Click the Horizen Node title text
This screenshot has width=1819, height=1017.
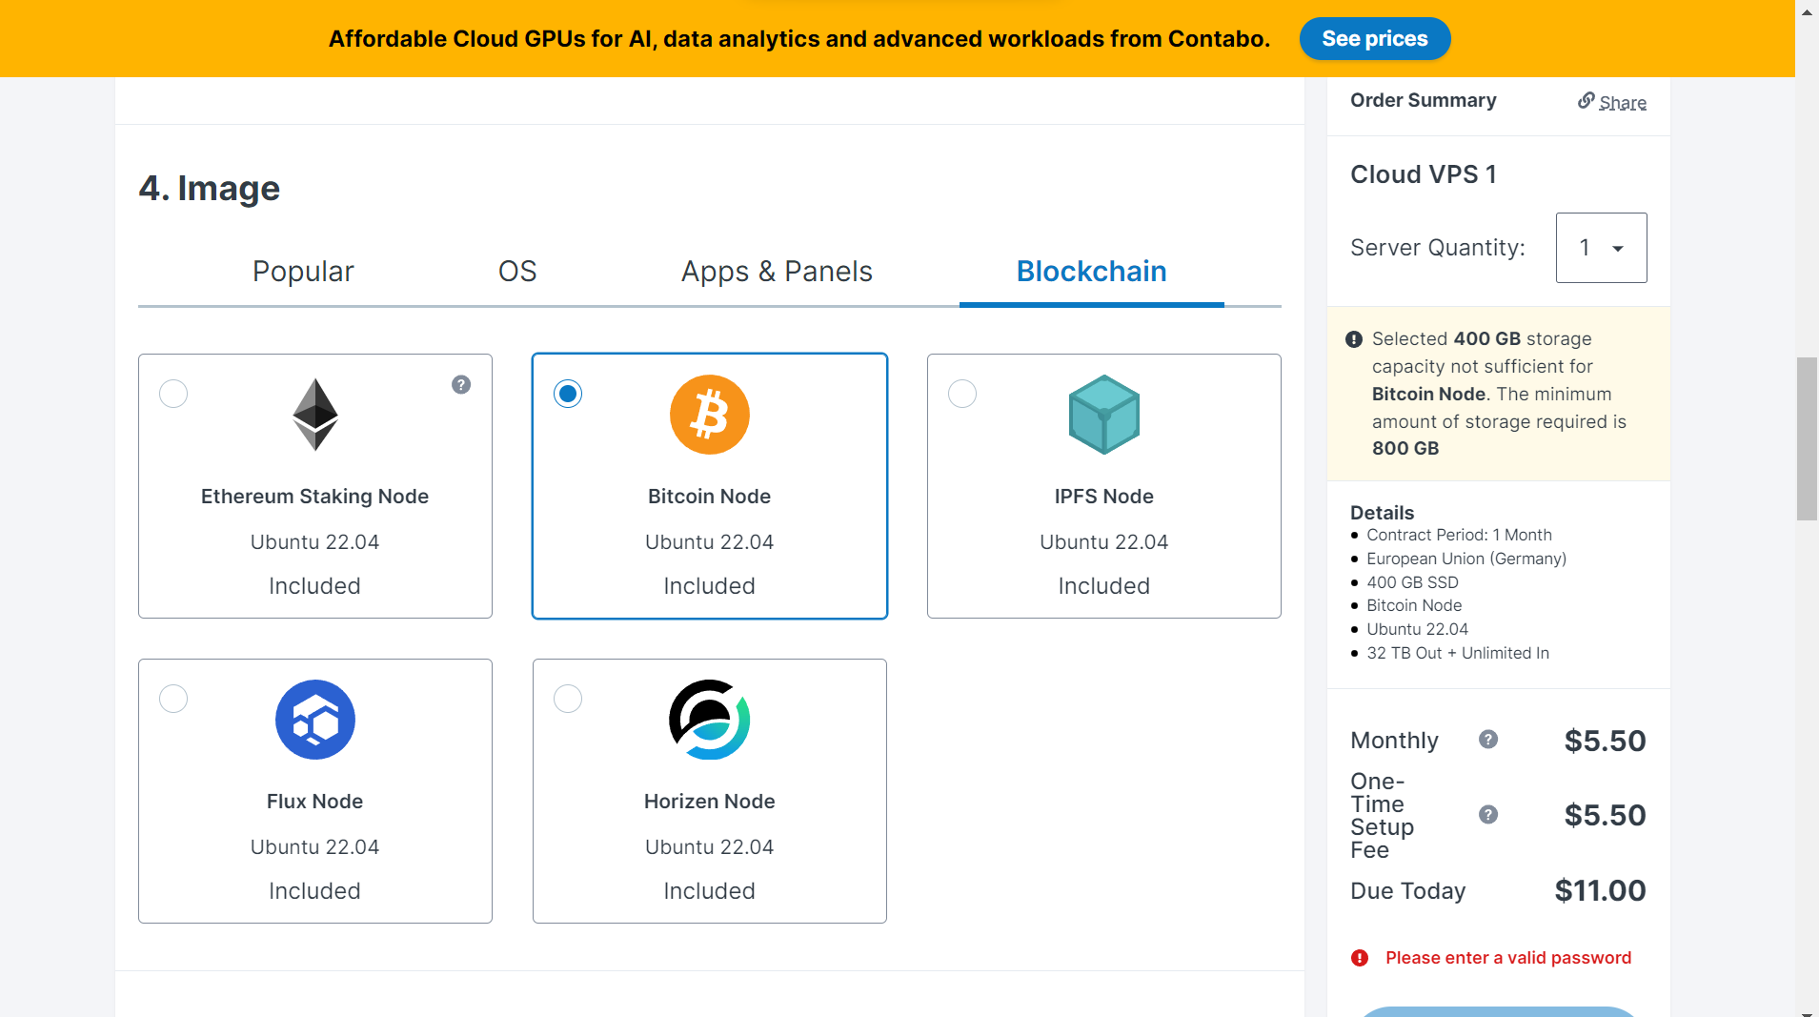tap(709, 802)
